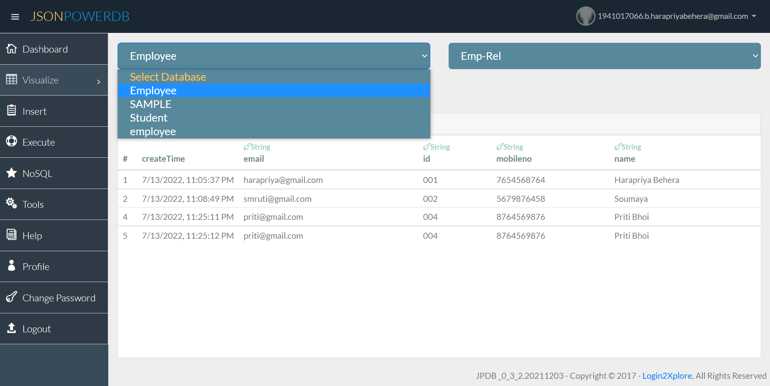This screenshot has height=386, width=770.
Task: Open the Dashboard home icon
Action: pyautogui.click(x=12, y=49)
